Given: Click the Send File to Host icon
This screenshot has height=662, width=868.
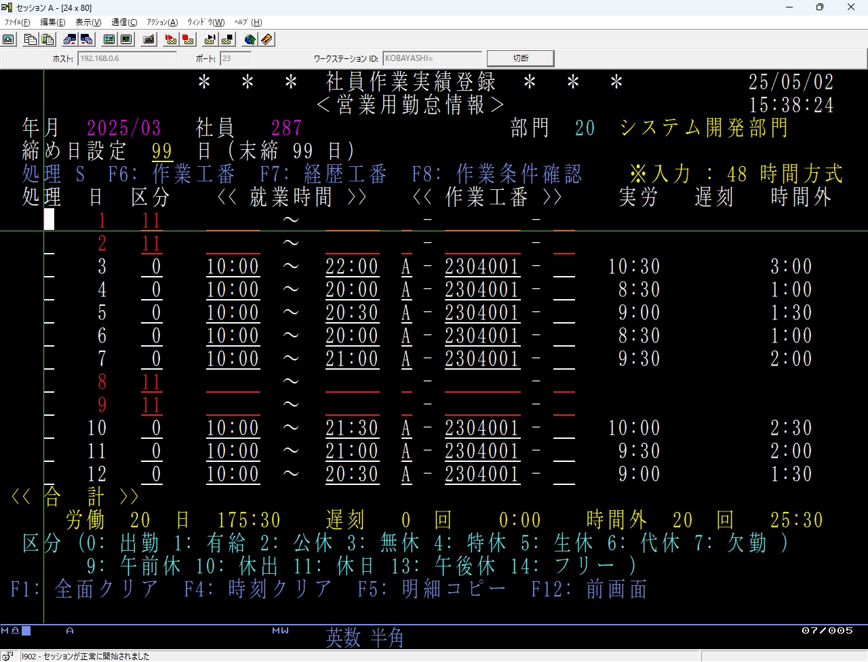Looking at the screenshot, I should tap(69, 39).
